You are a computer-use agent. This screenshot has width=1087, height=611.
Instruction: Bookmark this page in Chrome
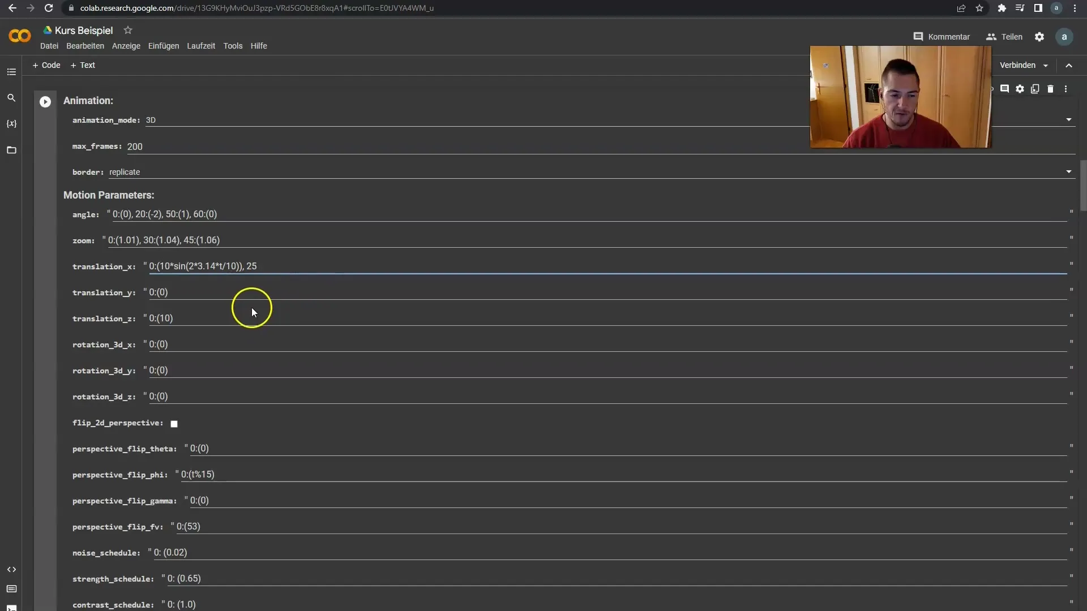979,8
